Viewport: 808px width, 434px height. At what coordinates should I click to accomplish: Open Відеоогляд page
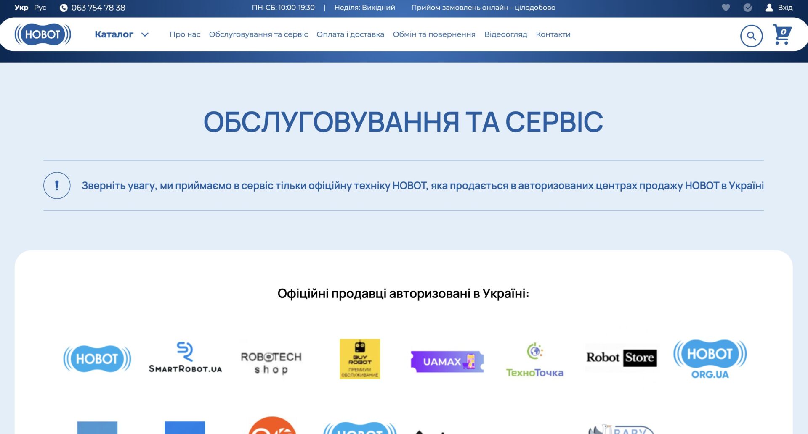pyautogui.click(x=505, y=34)
